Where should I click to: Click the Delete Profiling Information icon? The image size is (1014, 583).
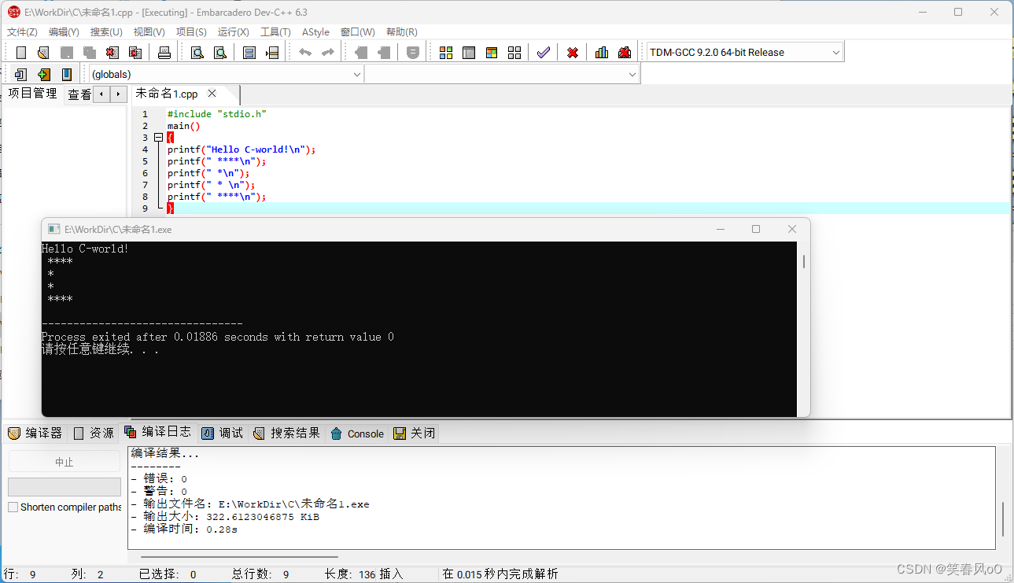coord(625,53)
